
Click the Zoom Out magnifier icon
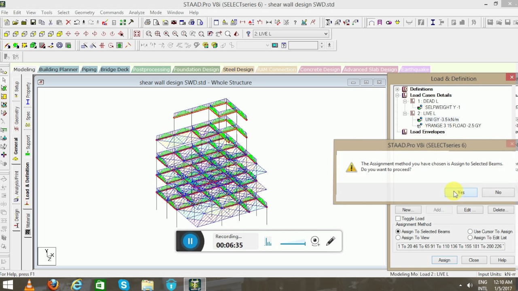coord(175,34)
